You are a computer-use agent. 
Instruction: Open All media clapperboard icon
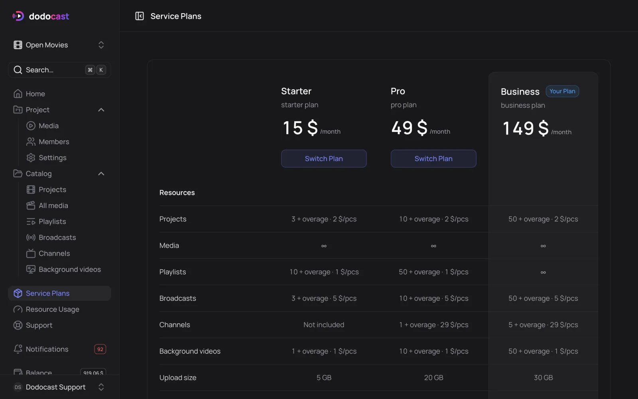click(x=31, y=205)
